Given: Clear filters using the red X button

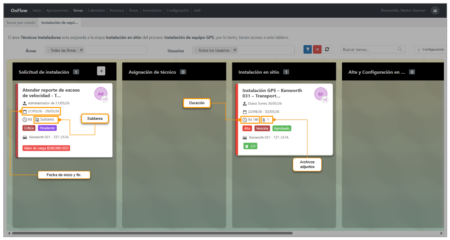Looking at the screenshot, I should pyautogui.click(x=317, y=50).
